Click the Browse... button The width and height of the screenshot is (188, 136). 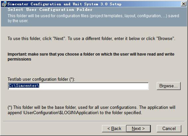(168, 86)
